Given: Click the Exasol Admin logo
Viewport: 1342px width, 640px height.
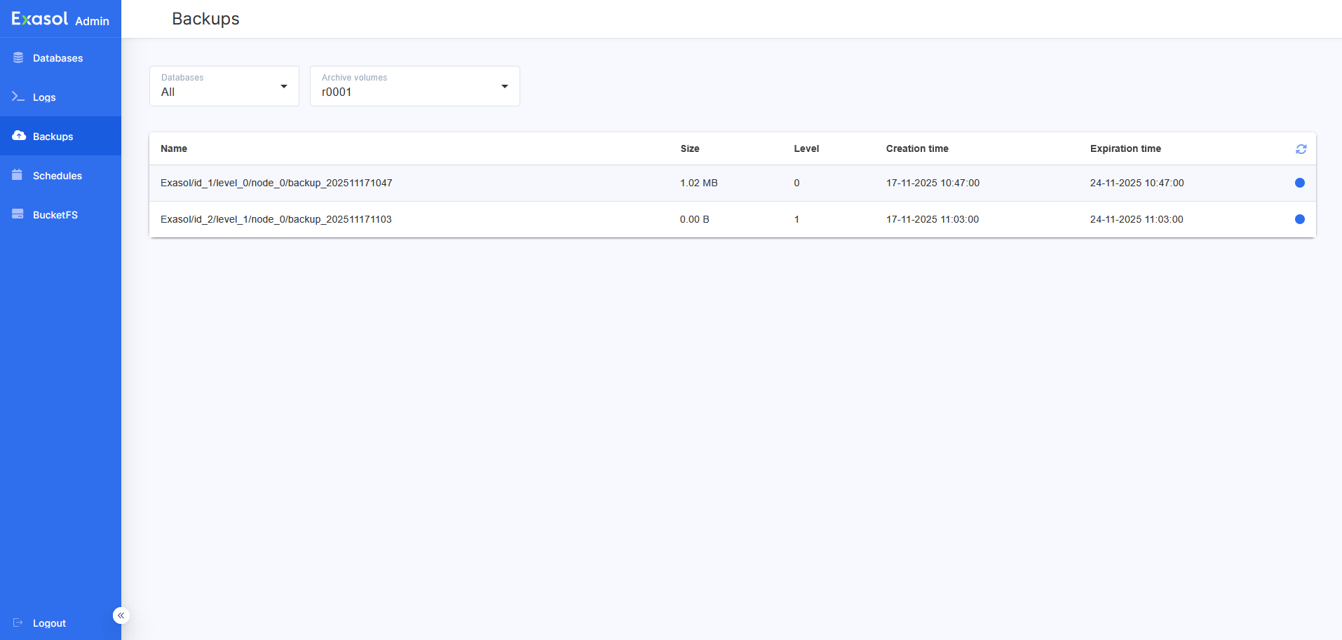Looking at the screenshot, I should point(60,19).
